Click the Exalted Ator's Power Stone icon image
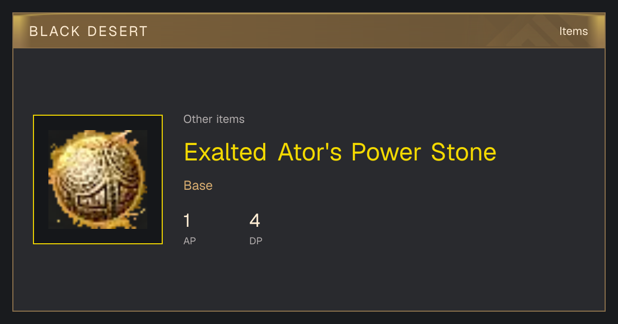 98,179
